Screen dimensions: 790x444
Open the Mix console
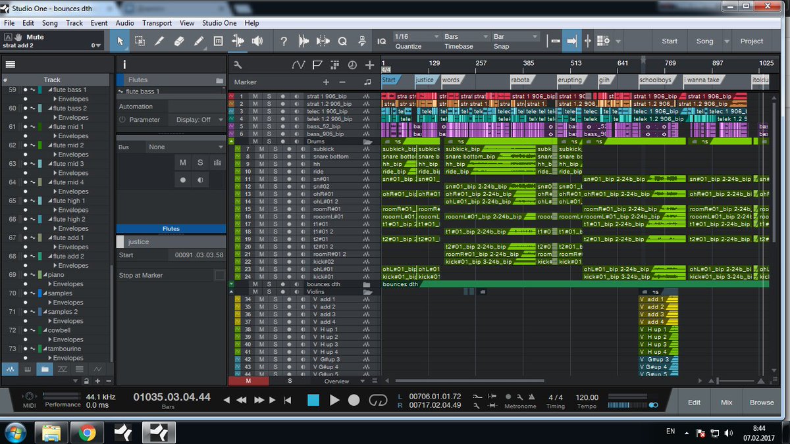[x=726, y=403]
